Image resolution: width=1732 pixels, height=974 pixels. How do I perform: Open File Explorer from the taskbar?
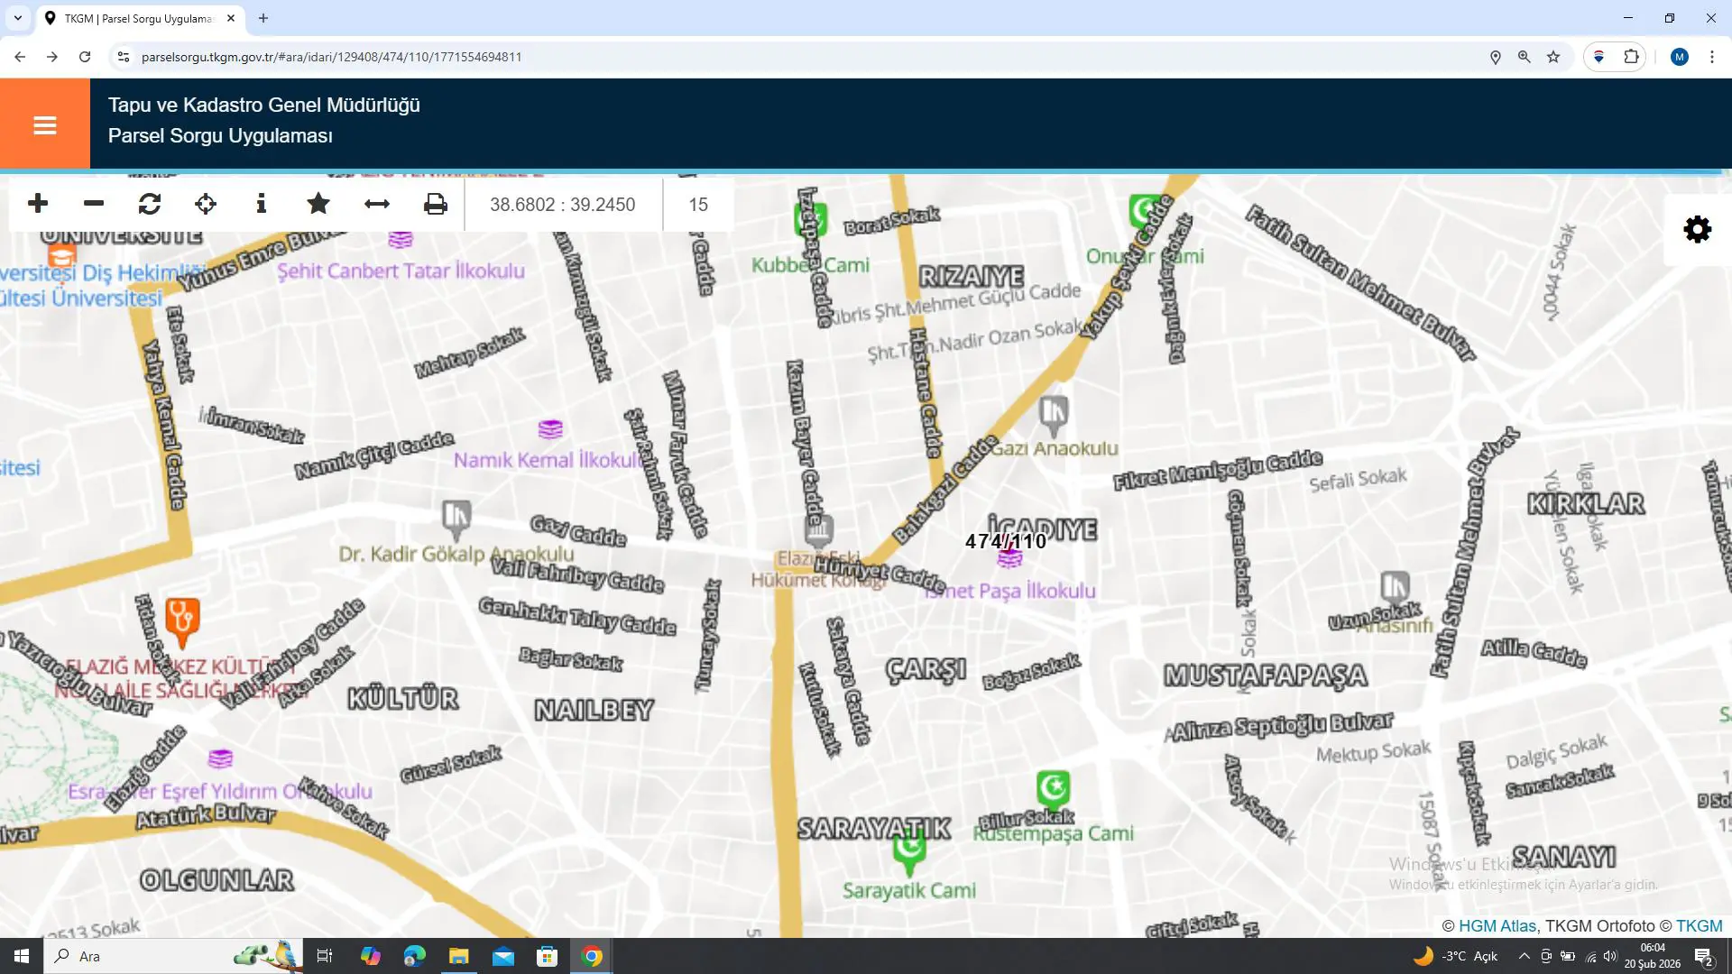[459, 956]
